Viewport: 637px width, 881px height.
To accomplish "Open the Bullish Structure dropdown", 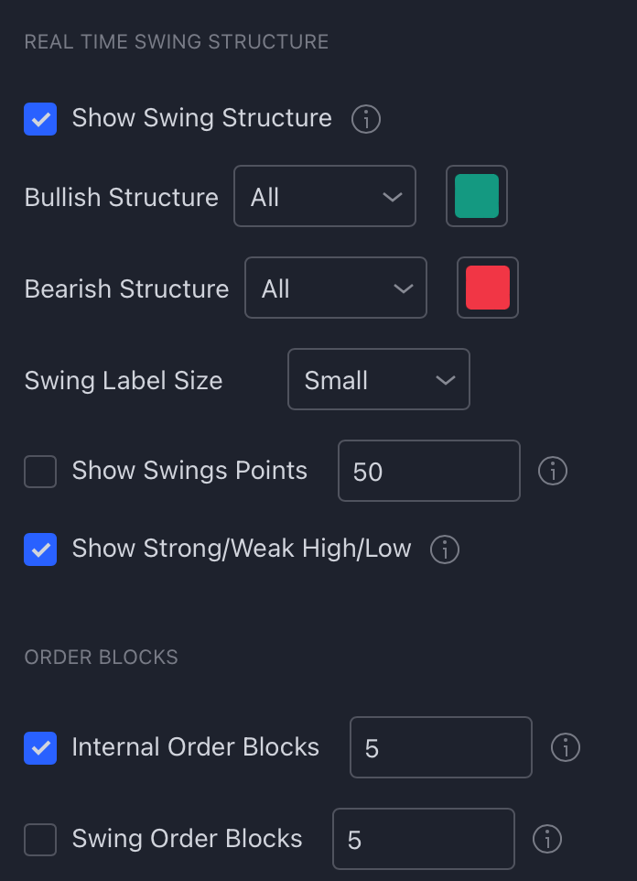I will click(x=325, y=196).
